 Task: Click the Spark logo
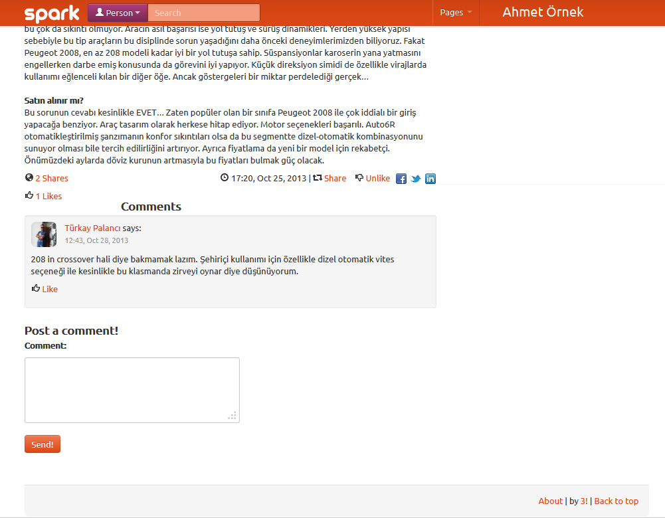52,13
